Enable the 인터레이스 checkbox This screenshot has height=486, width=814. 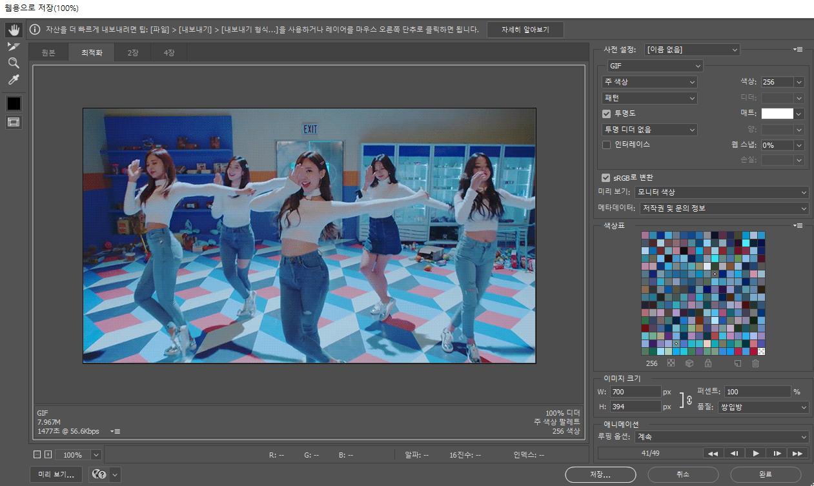coord(606,145)
